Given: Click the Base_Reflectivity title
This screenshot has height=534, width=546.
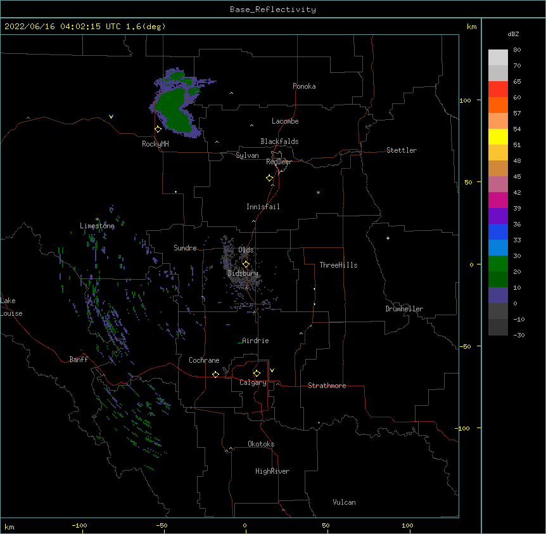Looking at the screenshot, I should tap(273, 10).
